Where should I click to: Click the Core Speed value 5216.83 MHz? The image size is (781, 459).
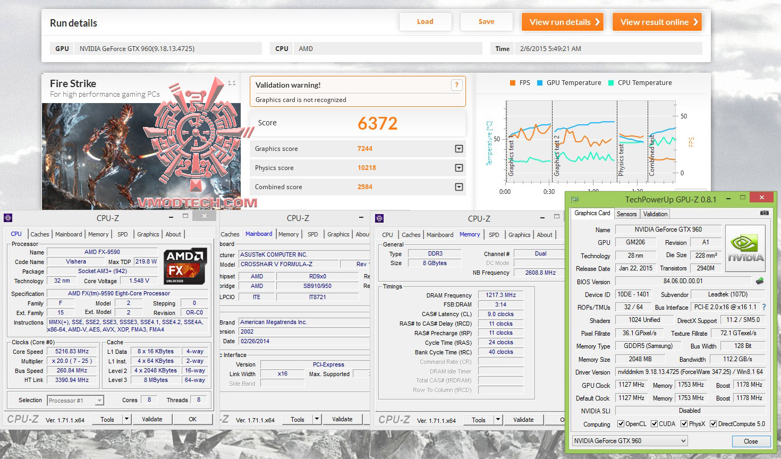pos(72,351)
